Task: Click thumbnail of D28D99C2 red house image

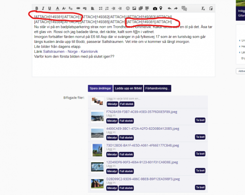Action: (97, 184)
